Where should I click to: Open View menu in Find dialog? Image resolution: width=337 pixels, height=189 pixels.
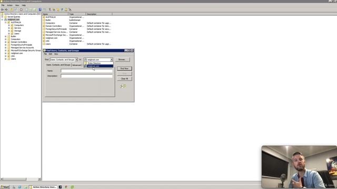pos(56,54)
